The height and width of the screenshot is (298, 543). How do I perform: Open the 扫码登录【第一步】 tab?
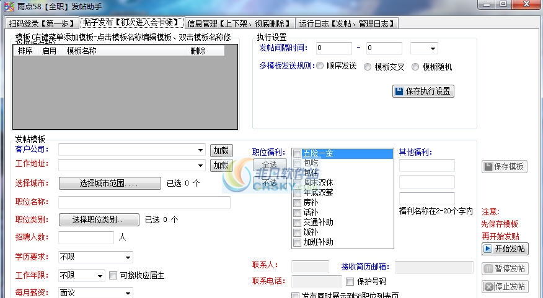click(42, 23)
